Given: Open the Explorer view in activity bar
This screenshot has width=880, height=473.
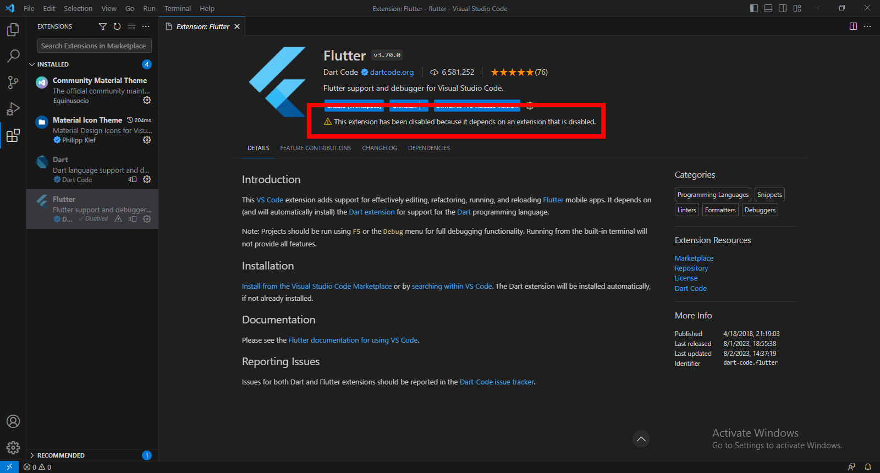Looking at the screenshot, I should click(x=13, y=30).
